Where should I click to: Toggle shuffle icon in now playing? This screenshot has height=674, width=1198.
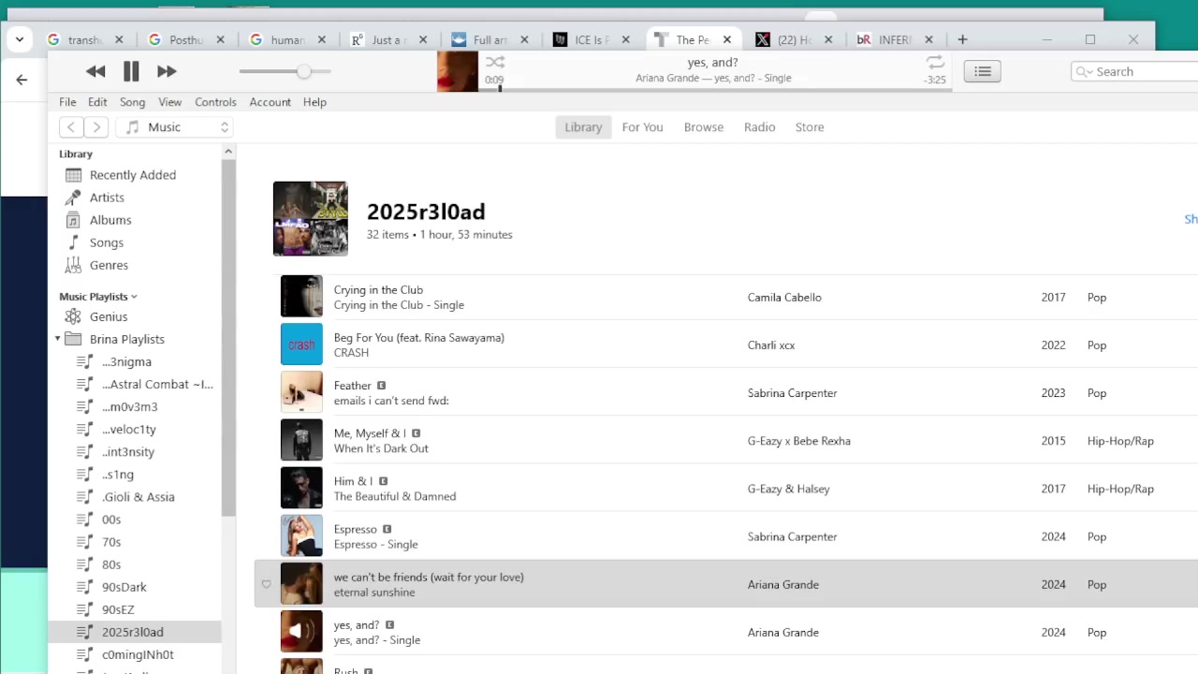pos(495,63)
